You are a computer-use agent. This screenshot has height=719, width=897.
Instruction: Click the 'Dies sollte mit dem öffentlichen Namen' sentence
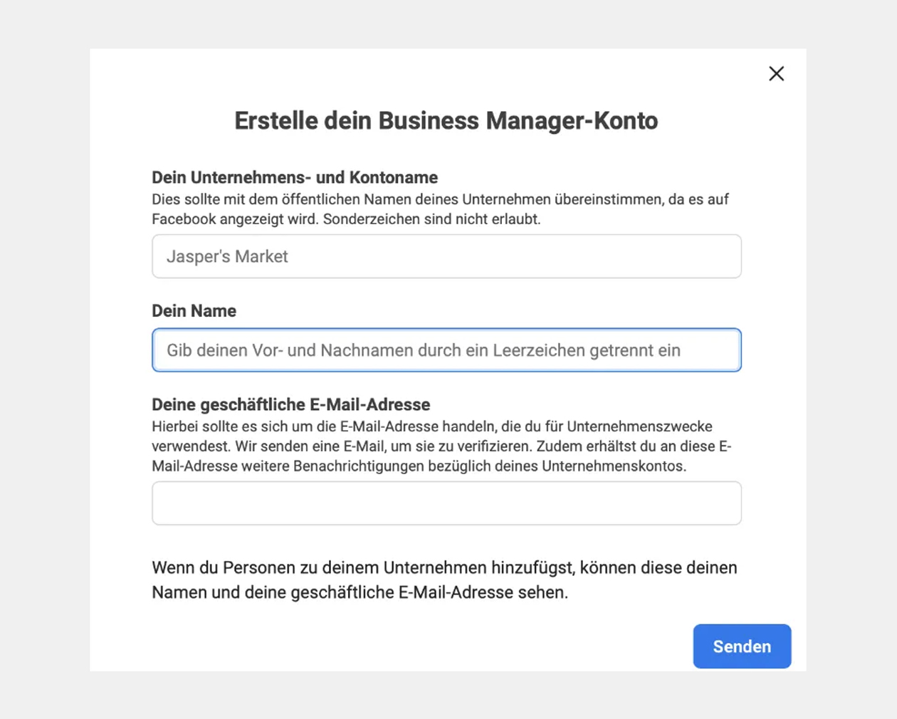pos(399,199)
